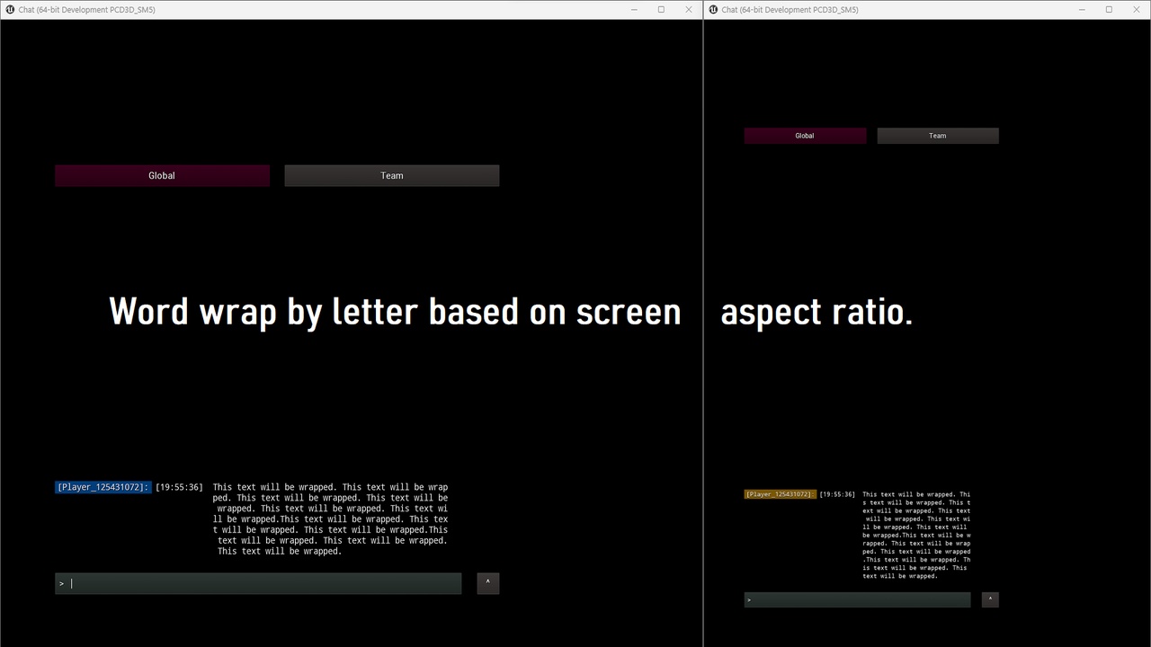1151x647 pixels.
Task: Switch to Team tab in left chat window
Action: tap(391, 176)
